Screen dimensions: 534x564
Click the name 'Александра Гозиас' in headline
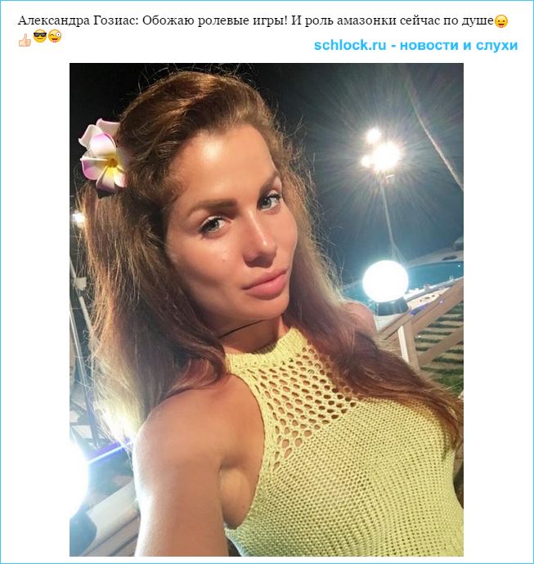pyautogui.click(x=78, y=21)
